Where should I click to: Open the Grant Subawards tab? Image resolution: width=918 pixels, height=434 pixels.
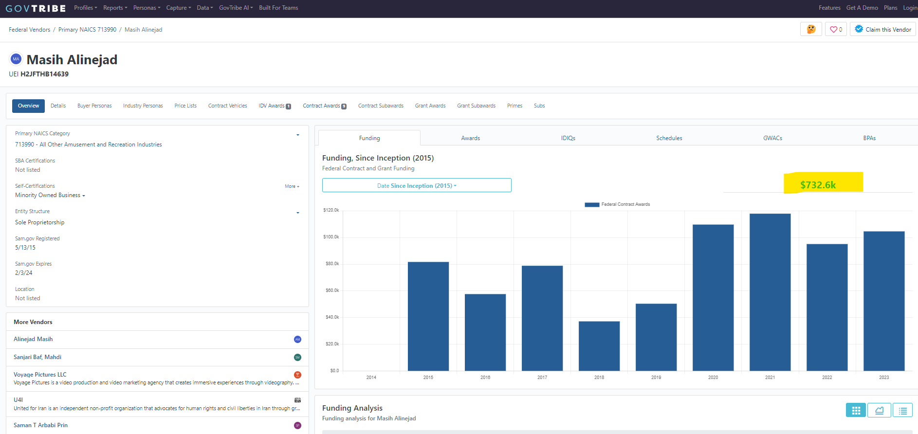[x=476, y=106]
